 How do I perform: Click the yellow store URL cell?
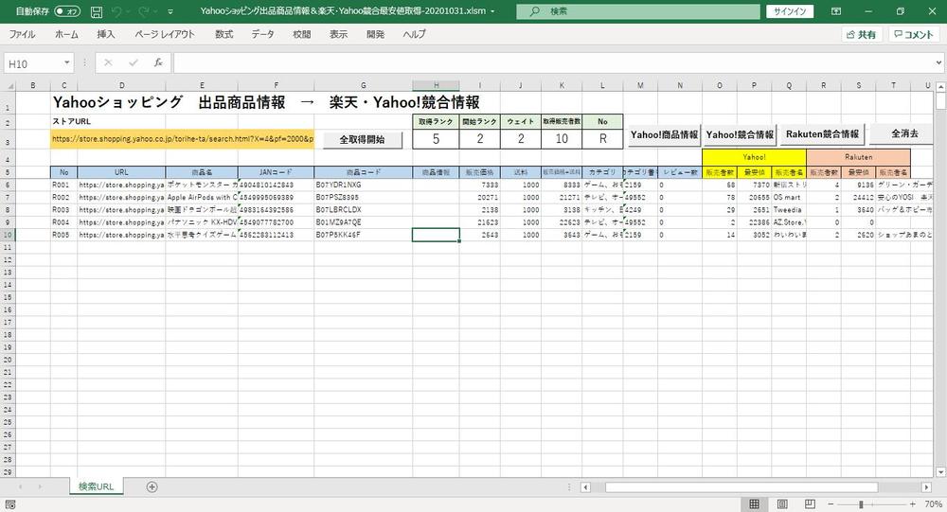183,139
